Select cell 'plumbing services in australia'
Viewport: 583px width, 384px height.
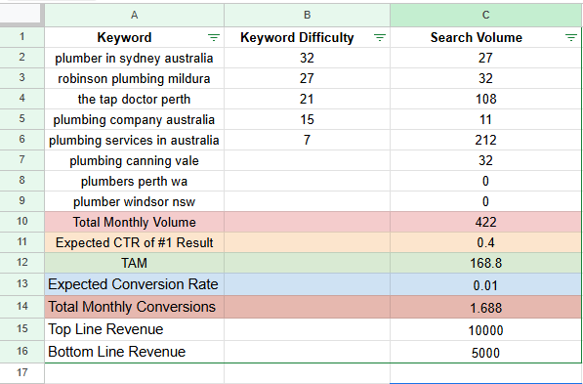134,140
